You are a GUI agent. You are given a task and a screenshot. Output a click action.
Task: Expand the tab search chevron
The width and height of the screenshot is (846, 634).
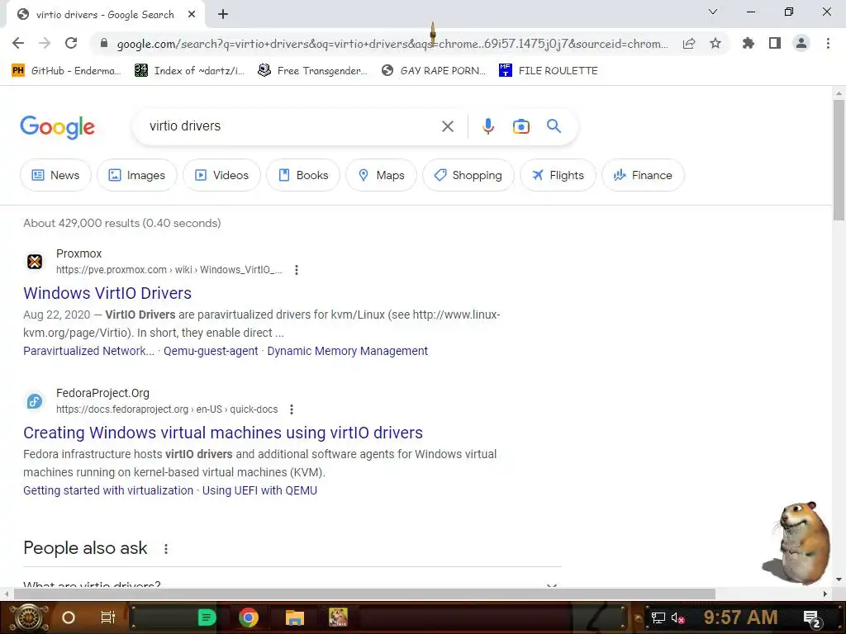point(713,12)
